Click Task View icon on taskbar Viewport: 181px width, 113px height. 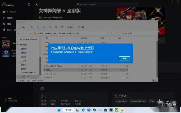(x=77, y=110)
